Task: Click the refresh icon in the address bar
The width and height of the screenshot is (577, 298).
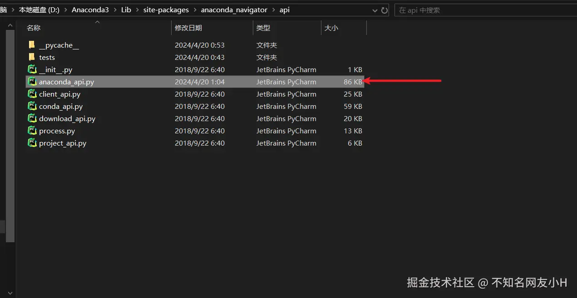Action: click(384, 10)
